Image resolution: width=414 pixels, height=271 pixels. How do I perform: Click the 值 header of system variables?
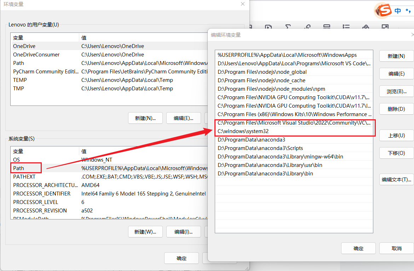click(144, 151)
